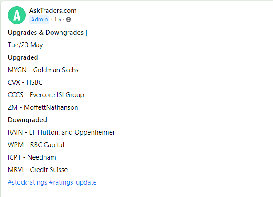The width and height of the screenshot is (273, 197).
Task: Click the "CVX - HSBC" line
Action: coord(25,82)
